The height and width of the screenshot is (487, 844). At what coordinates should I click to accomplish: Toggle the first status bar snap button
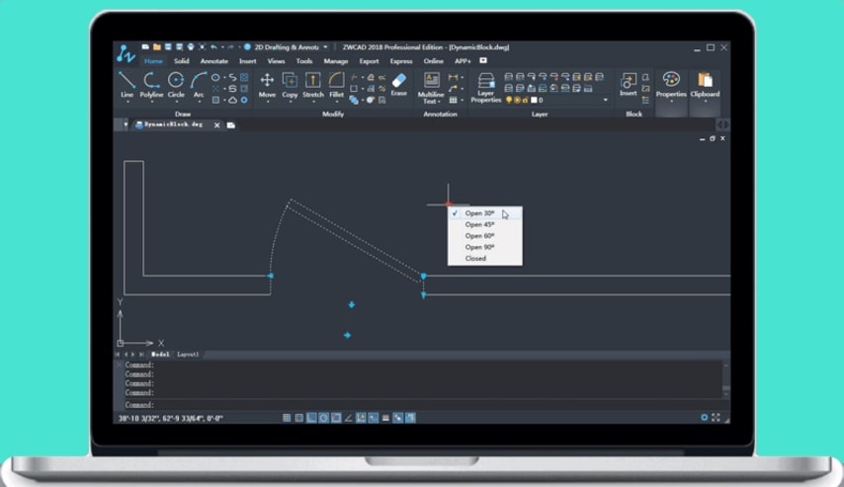click(x=288, y=418)
